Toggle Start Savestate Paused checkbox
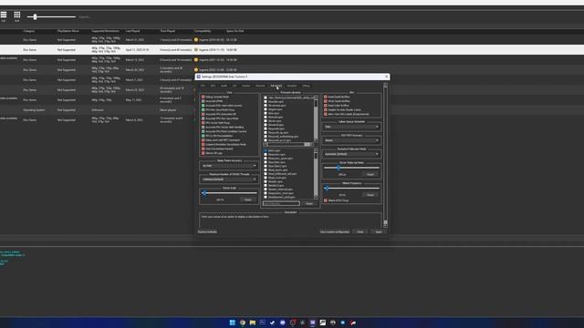584x328 pixels. tap(203, 149)
